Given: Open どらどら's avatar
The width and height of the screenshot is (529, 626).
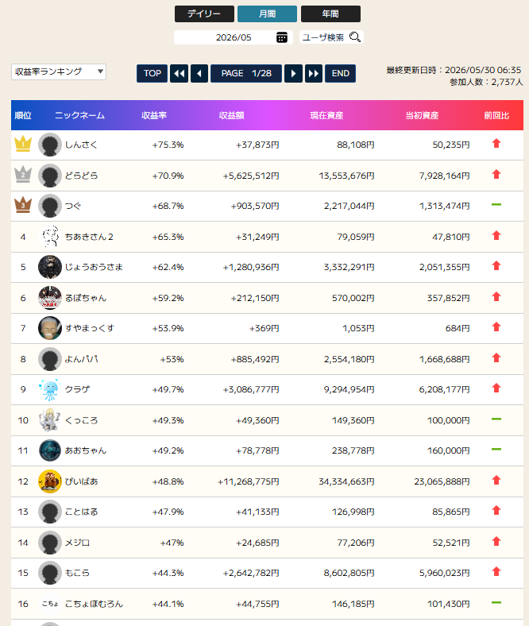Looking at the screenshot, I should (x=50, y=176).
